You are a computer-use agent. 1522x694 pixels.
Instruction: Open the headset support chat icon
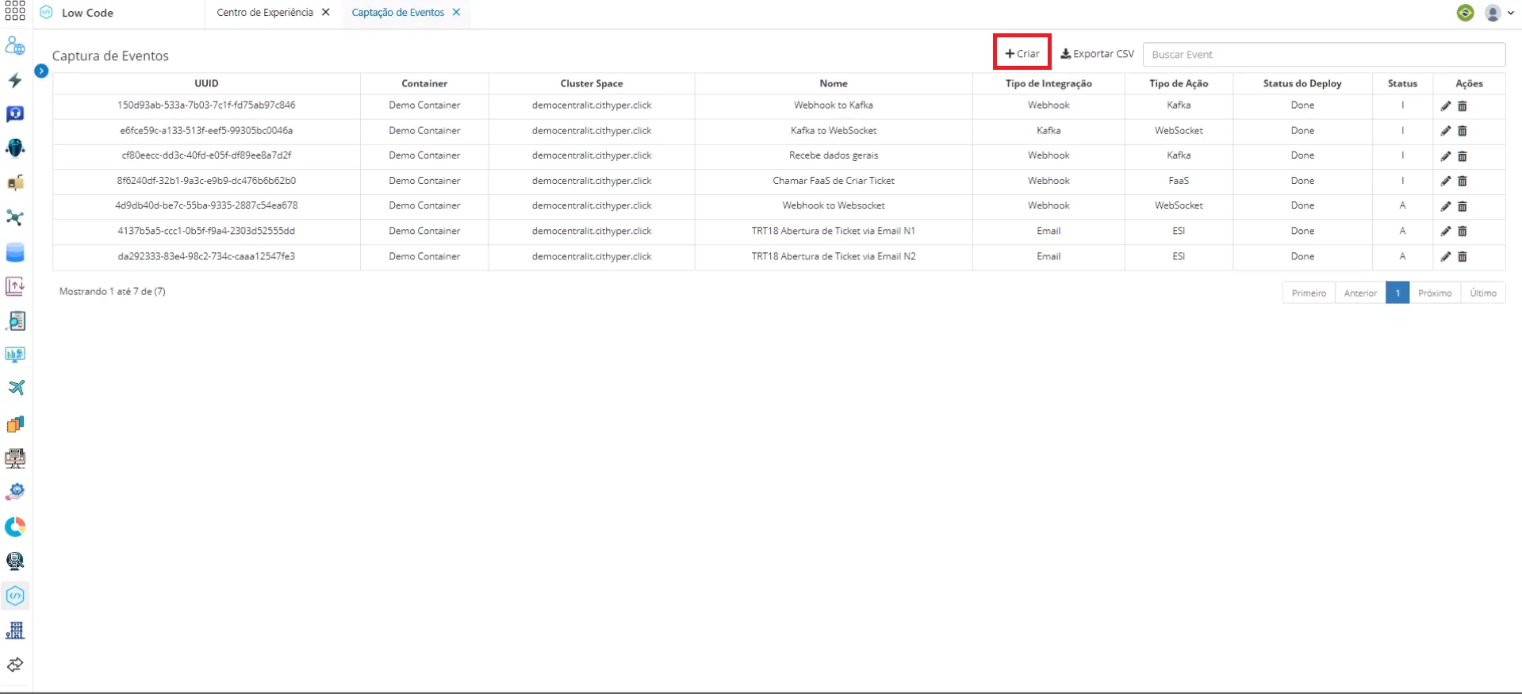pos(15,114)
